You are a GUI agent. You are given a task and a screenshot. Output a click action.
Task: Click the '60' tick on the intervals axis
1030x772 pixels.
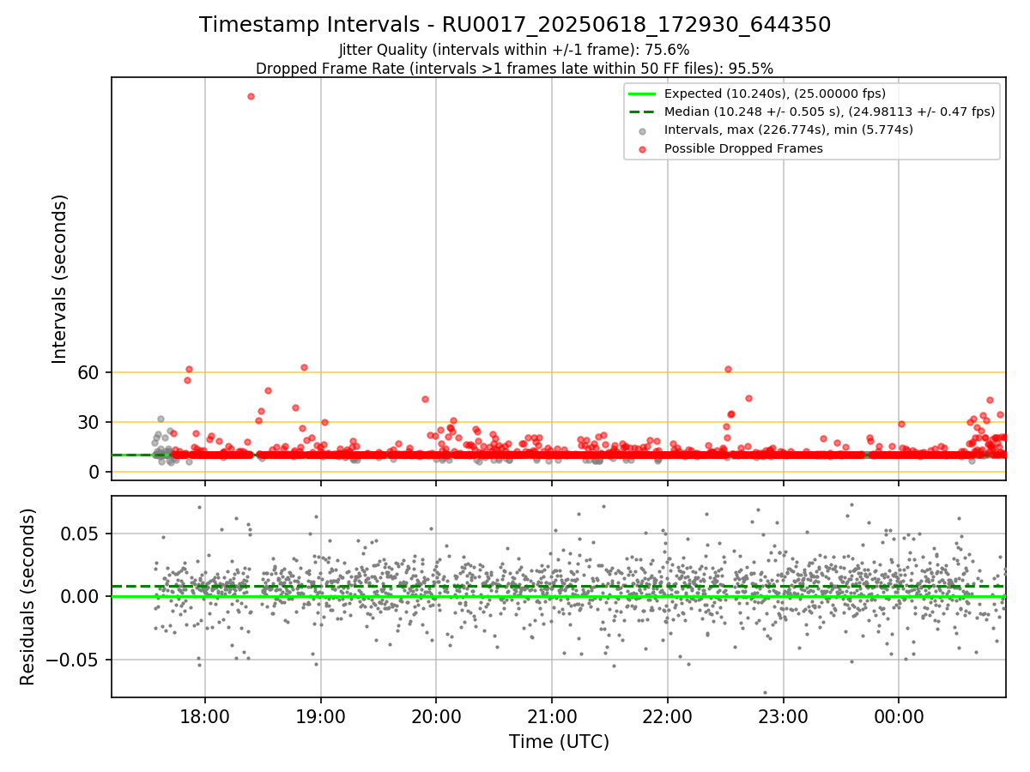90,372
